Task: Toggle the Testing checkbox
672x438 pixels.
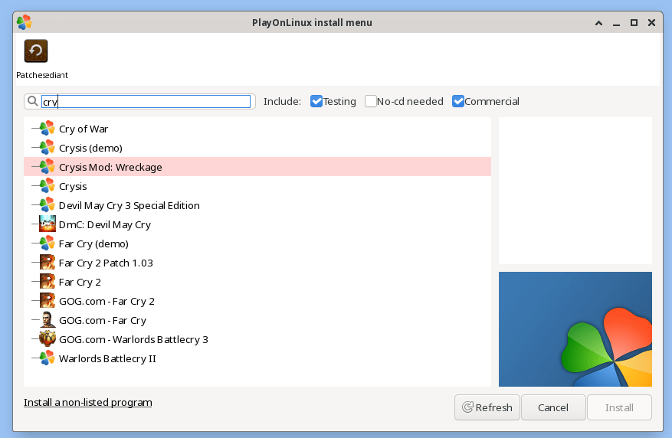Action: click(316, 102)
